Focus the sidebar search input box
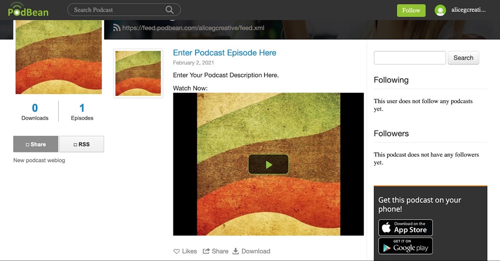 coord(410,58)
